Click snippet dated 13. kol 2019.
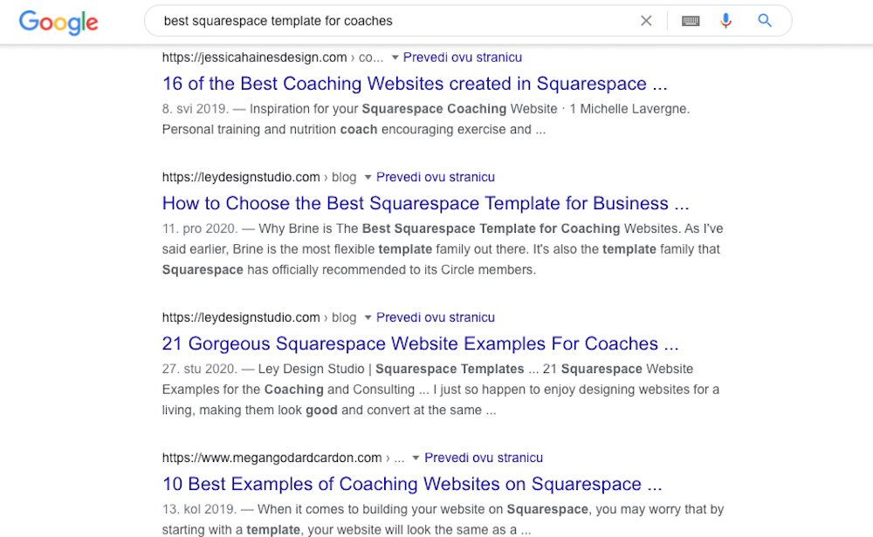The height and width of the screenshot is (537, 873). pos(443,520)
